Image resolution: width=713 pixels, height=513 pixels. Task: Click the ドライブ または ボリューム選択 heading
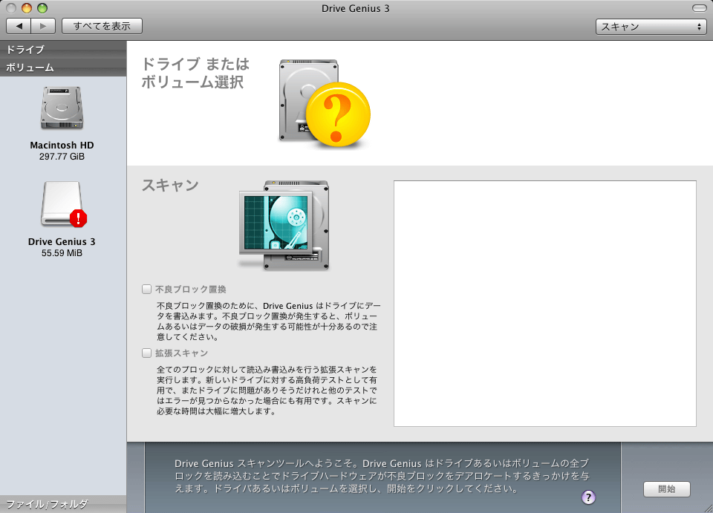195,73
